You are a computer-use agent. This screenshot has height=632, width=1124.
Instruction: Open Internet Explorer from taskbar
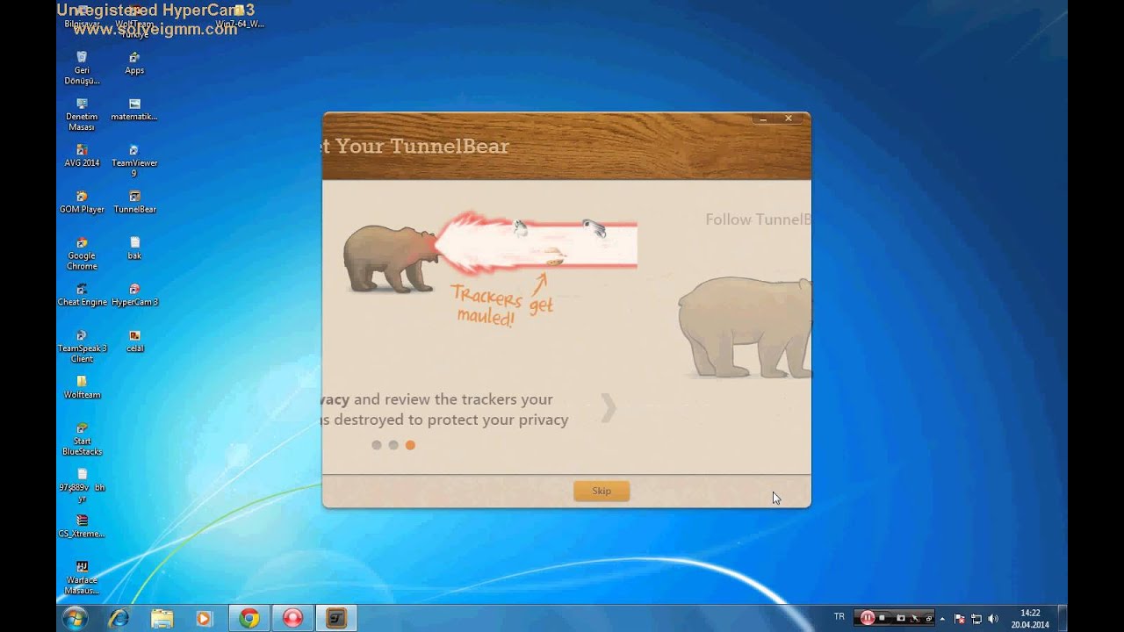point(119,618)
